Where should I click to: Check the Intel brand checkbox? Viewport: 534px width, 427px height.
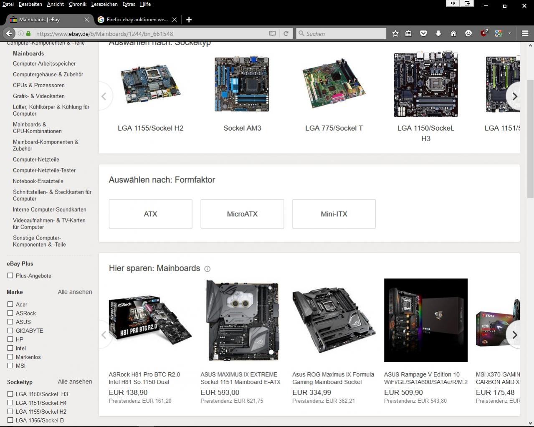pos(10,348)
